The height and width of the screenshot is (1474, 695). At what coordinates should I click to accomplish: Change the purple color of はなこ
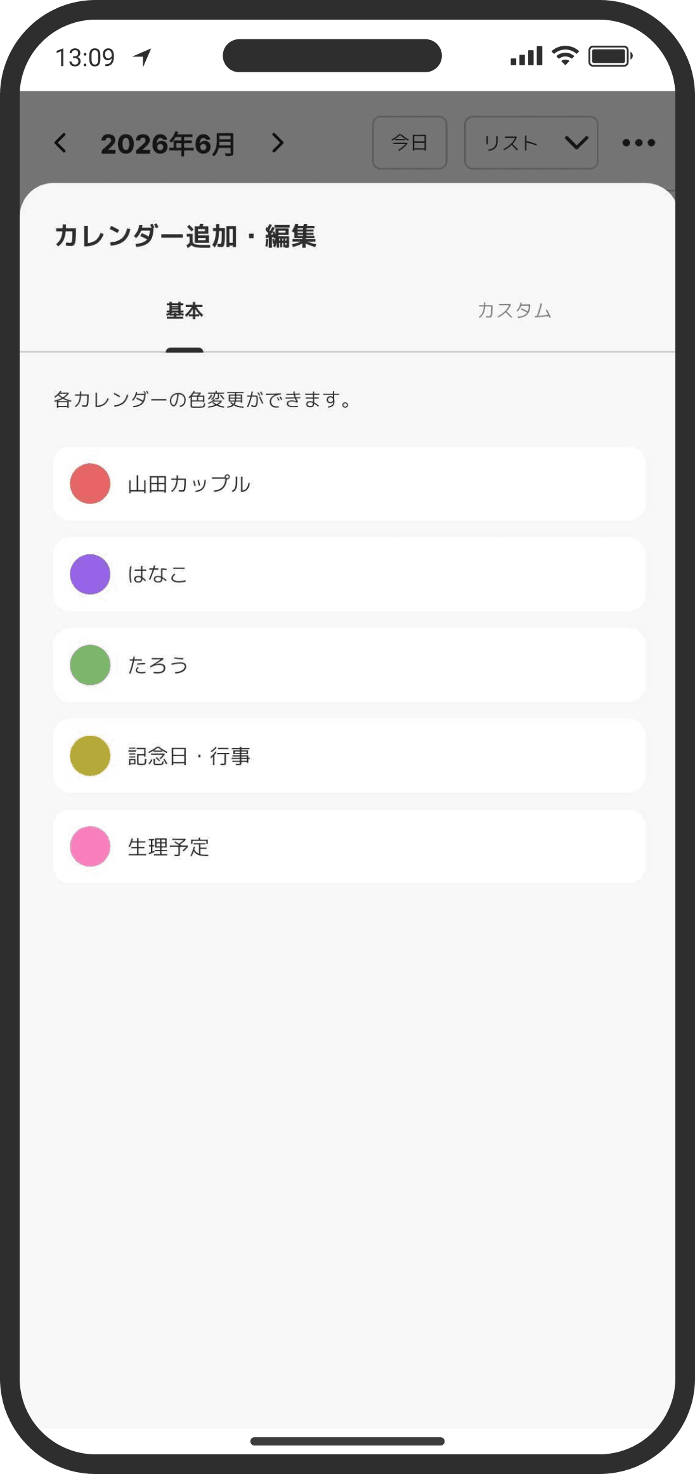coord(90,575)
